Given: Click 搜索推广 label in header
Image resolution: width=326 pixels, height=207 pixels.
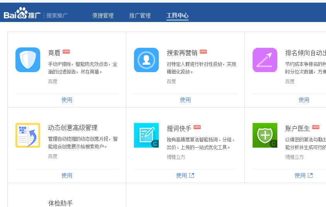Looking at the screenshot, I should (x=57, y=15).
